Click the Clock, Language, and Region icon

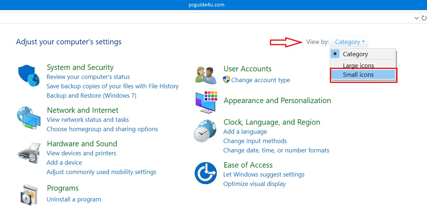pyautogui.click(x=205, y=131)
